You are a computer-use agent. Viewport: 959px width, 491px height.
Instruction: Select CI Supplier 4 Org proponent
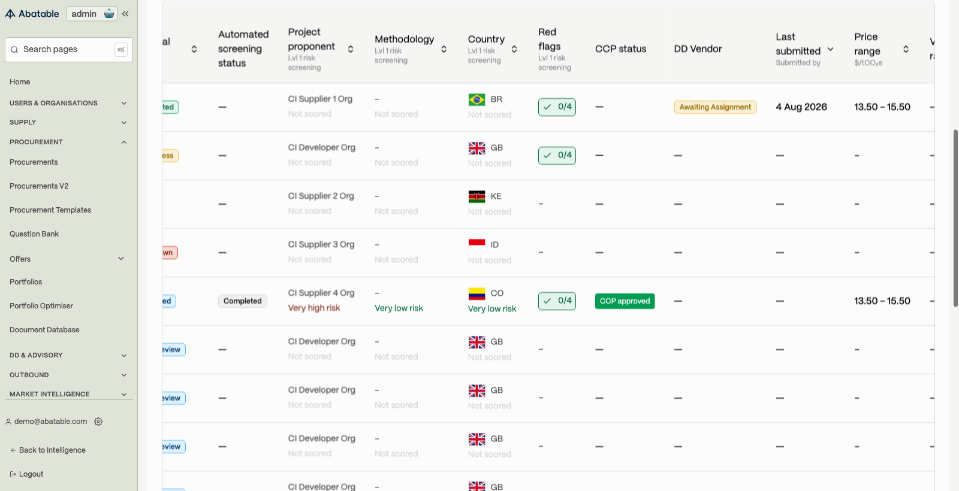321,293
